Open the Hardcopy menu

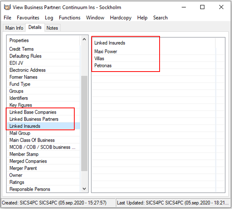tap(121, 17)
